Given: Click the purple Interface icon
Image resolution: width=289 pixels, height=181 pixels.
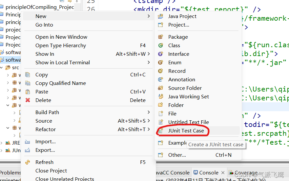Looking at the screenshot, I should [x=160, y=54].
